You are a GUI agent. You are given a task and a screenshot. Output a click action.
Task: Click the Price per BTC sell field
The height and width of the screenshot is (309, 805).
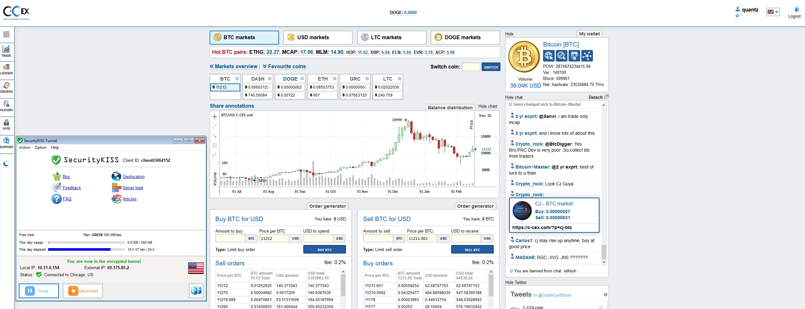coord(422,238)
